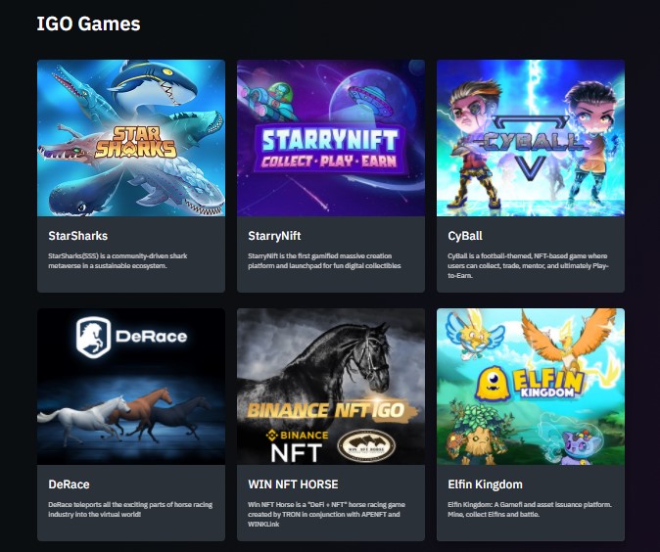
Task: Click the Win NFT Horse oval emblem
Action: 366,445
